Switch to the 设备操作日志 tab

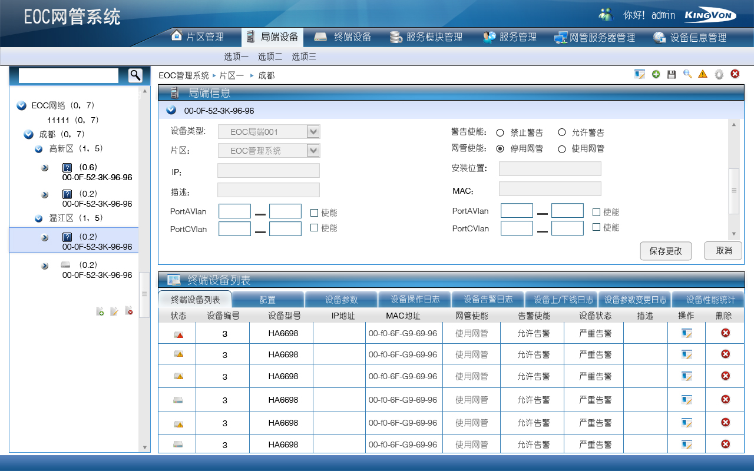pos(415,300)
